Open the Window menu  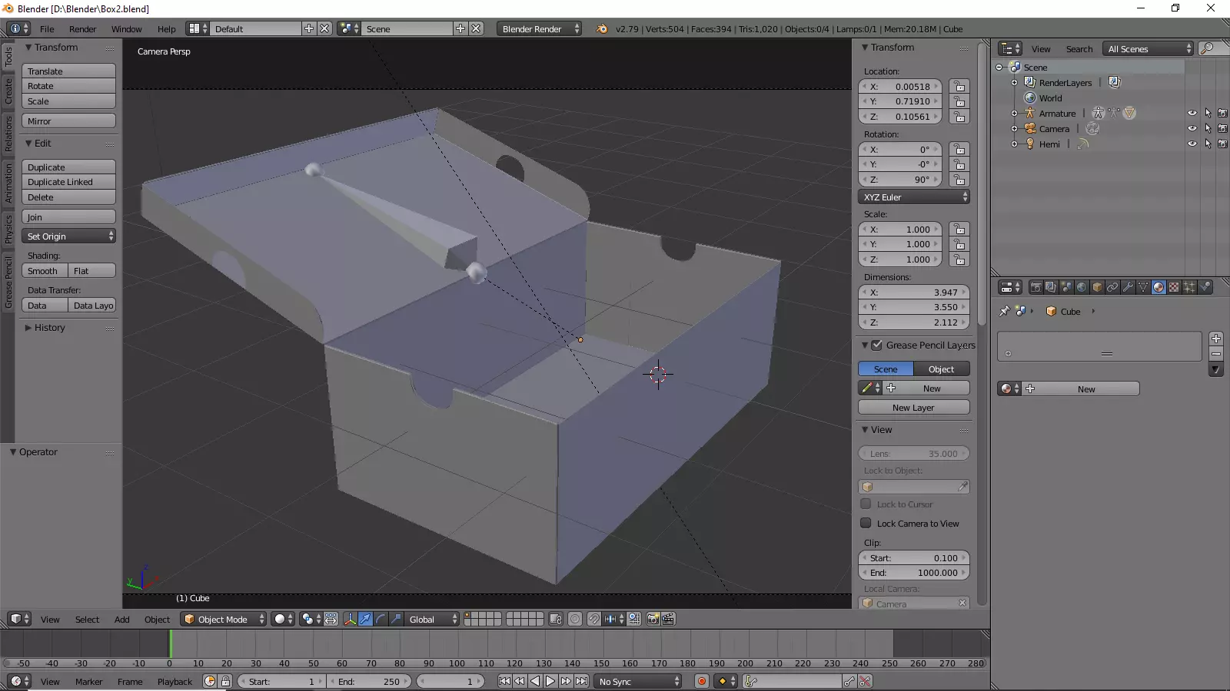point(126,28)
